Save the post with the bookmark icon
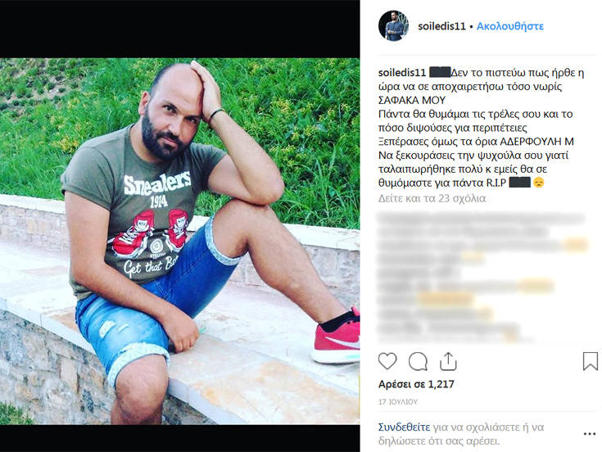This screenshot has width=602, height=452. click(590, 361)
